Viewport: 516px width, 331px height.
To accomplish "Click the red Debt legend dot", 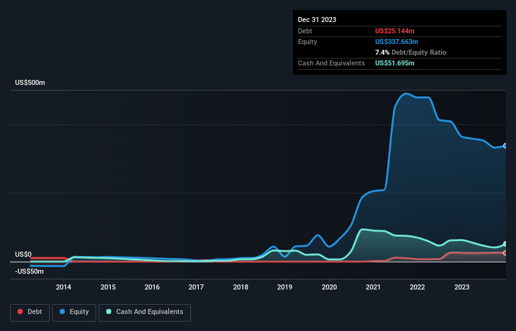I will tap(20, 311).
